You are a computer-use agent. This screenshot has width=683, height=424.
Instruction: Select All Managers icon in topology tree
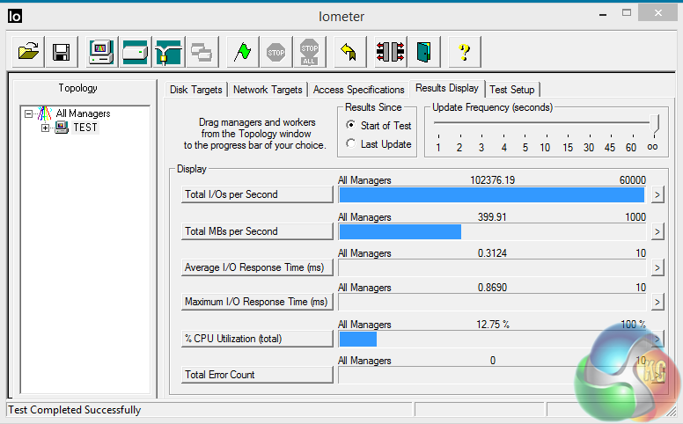tap(44, 113)
